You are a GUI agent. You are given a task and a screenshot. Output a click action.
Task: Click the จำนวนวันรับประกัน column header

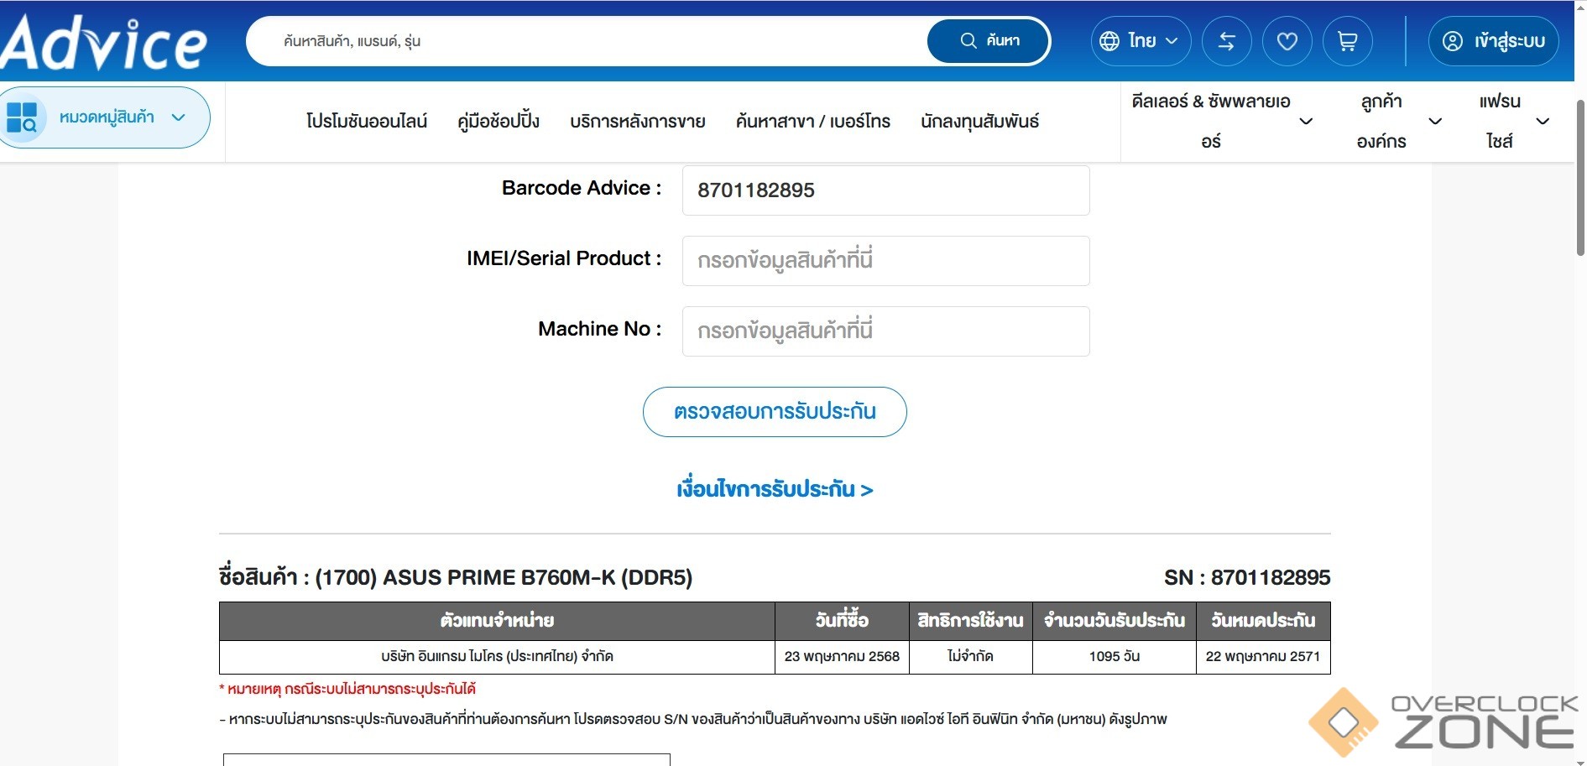point(1114,621)
